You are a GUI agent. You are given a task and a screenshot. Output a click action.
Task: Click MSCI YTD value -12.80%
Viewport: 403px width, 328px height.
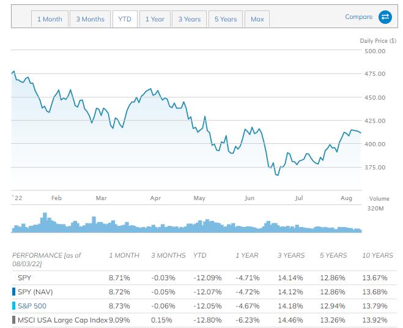207,320
